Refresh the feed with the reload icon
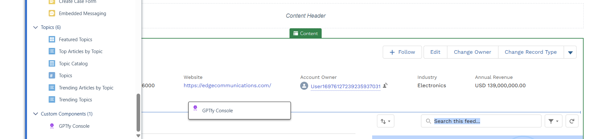The width and height of the screenshot is (600, 139). click(572, 121)
